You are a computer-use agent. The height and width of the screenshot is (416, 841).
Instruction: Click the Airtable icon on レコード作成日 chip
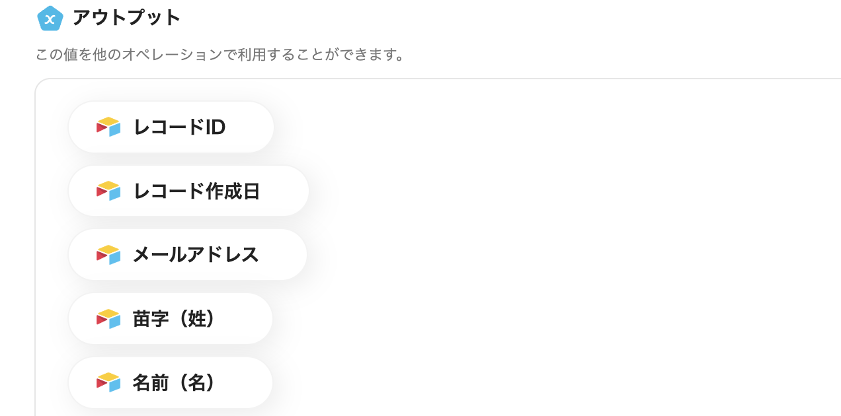pyautogui.click(x=108, y=191)
